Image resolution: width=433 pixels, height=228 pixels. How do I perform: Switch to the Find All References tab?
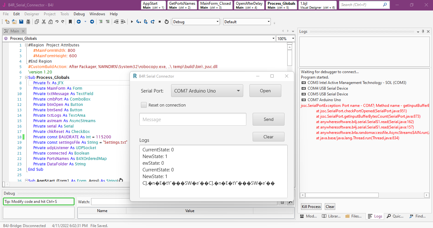[417, 216]
